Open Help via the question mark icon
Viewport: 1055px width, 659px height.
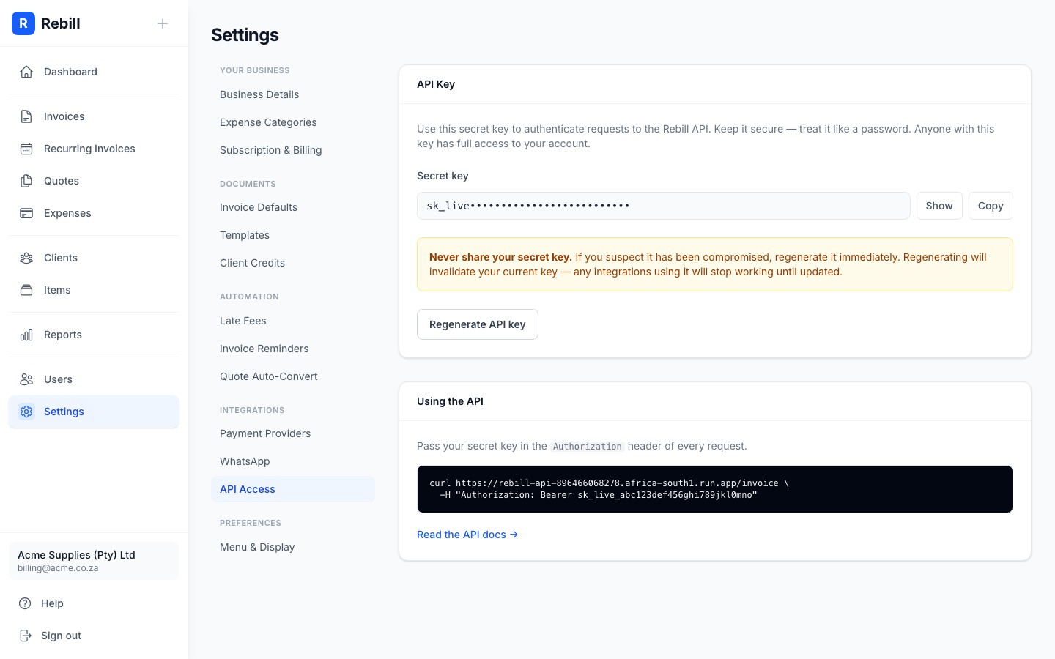tap(26, 603)
